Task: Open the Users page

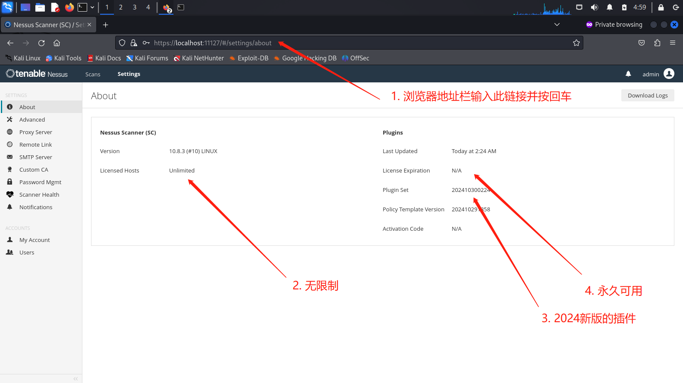Action: tap(41, 252)
